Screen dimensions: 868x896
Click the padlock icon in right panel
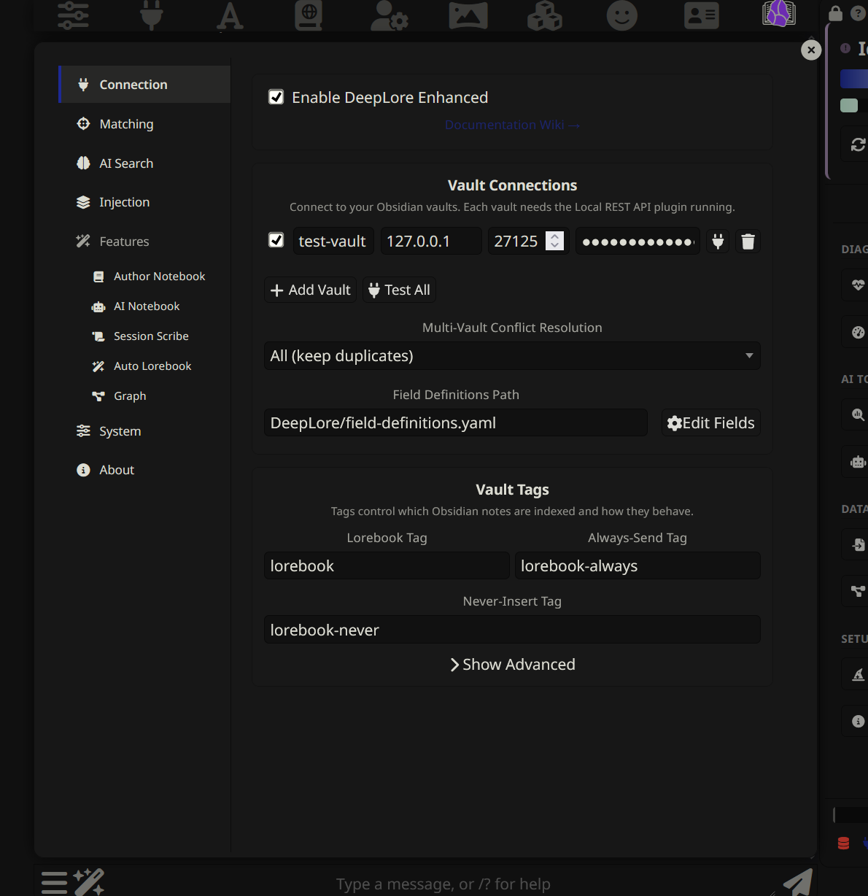tap(836, 13)
